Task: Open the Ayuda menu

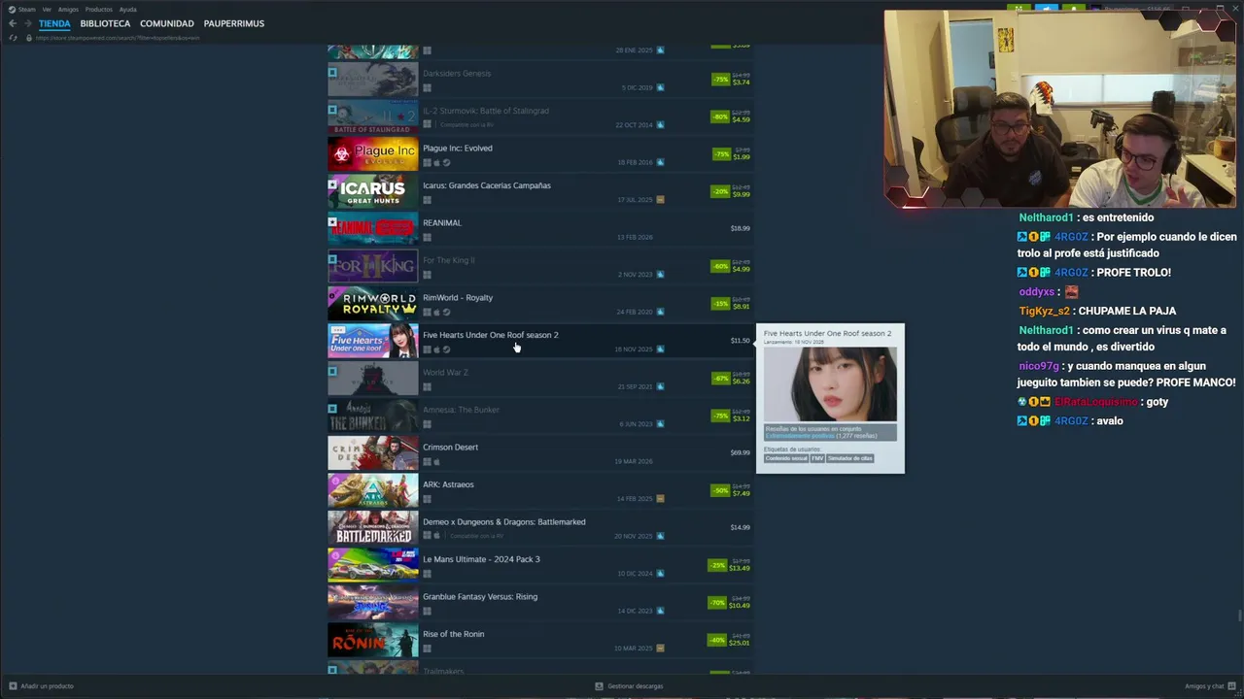Action: [x=127, y=9]
